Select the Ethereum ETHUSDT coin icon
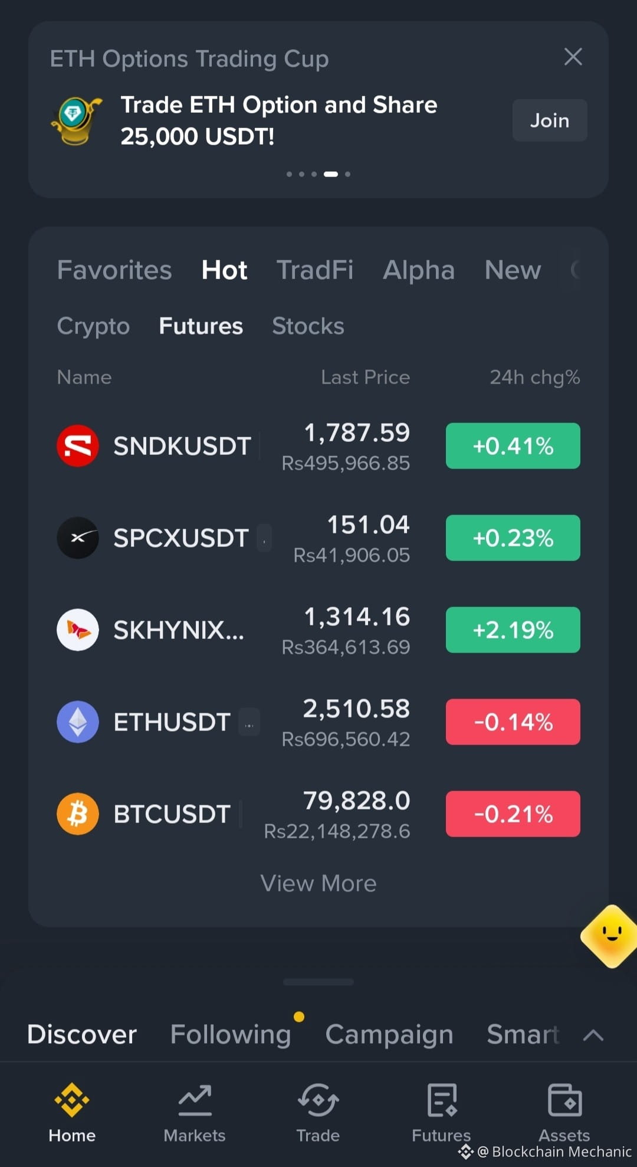The height and width of the screenshot is (1167, 637). click(78, 722)
